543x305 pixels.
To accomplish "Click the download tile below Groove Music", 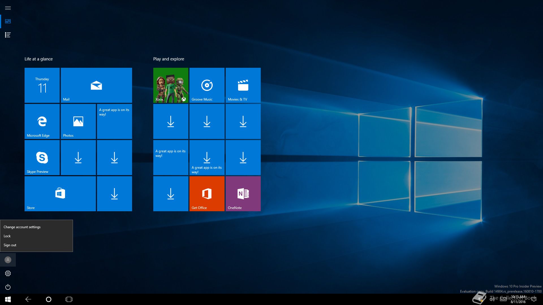I will tap(207, 121).
